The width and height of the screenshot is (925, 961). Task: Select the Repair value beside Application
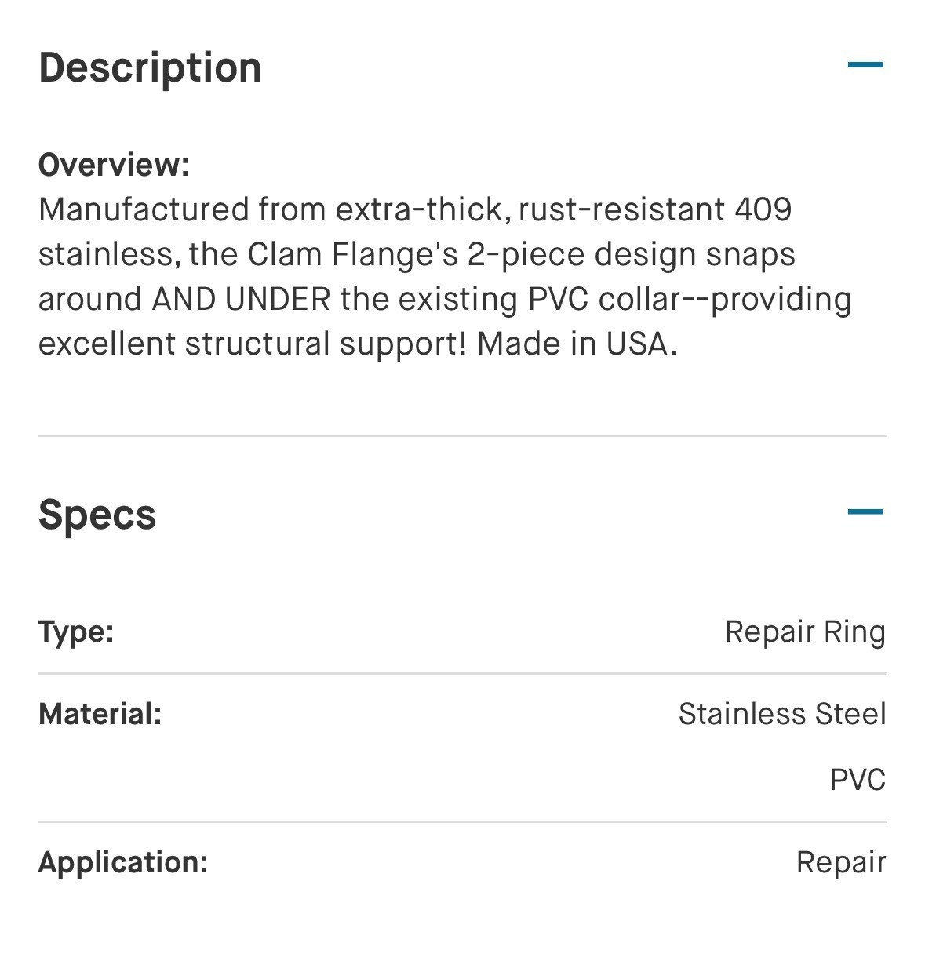[x=841, y=862]
